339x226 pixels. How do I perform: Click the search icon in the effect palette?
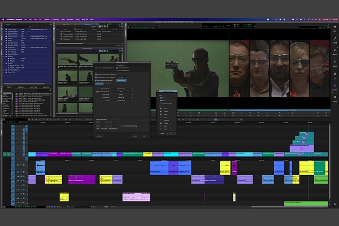[50, 90]
